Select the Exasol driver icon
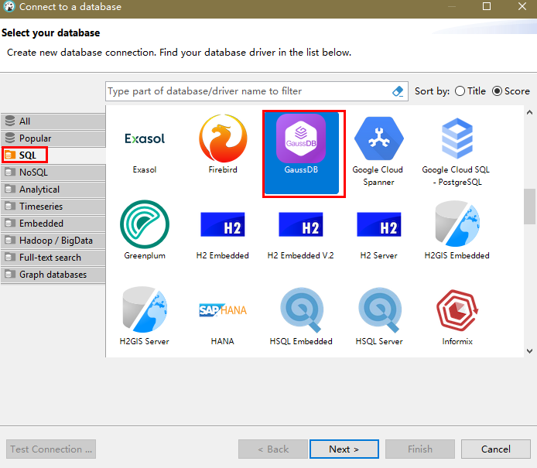This screenshot has width=537, height=468. (x=145, y=144)
